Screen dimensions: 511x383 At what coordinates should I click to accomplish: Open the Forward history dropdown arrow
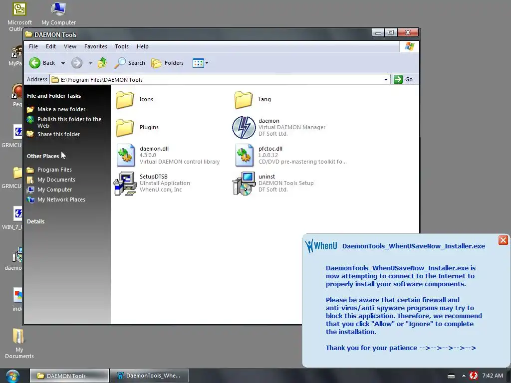[x=90, y=63]
